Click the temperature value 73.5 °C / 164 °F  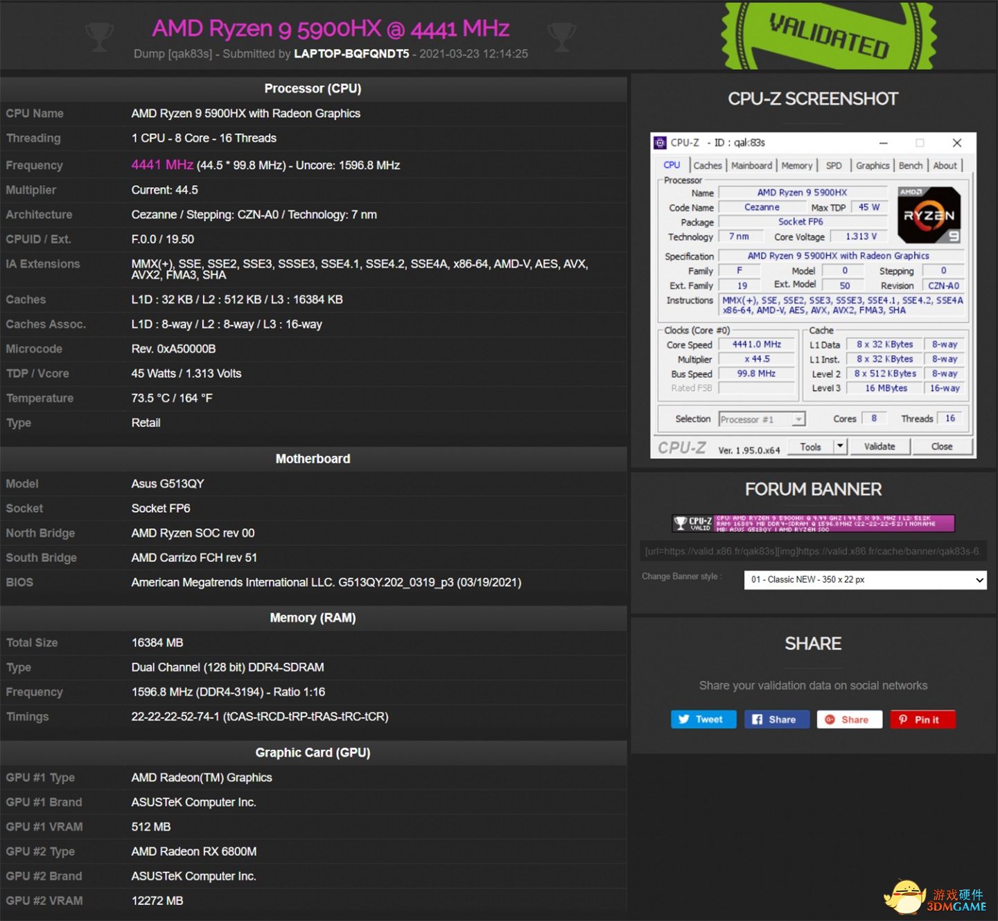(x=172, y=398)
